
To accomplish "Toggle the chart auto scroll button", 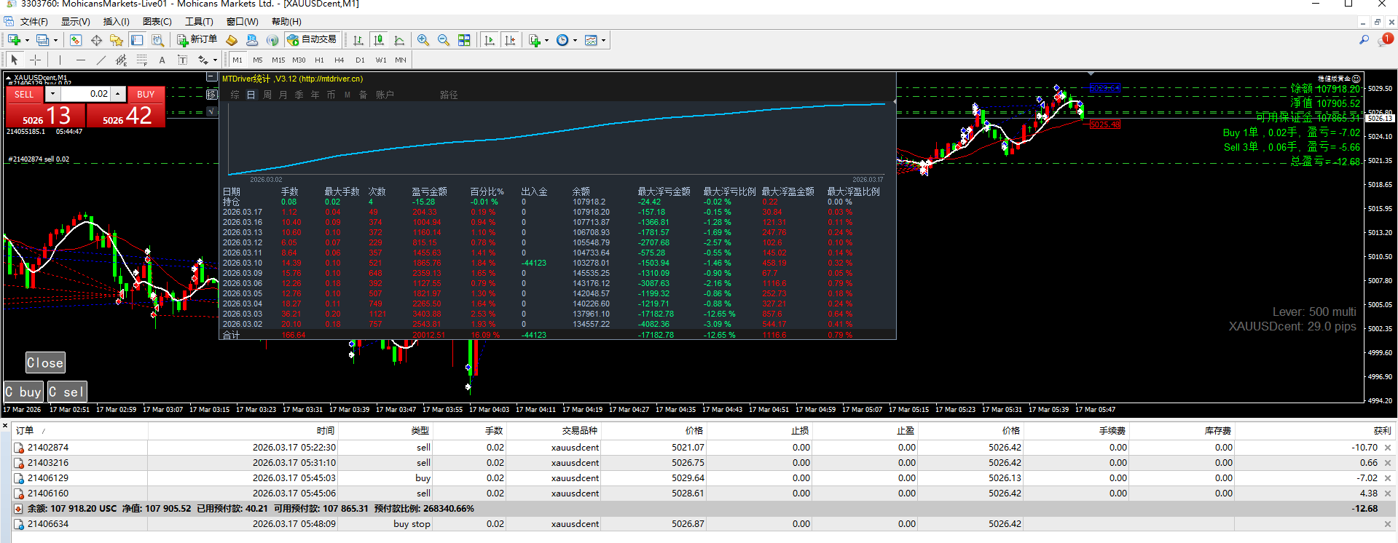I will tap(490, 40).
